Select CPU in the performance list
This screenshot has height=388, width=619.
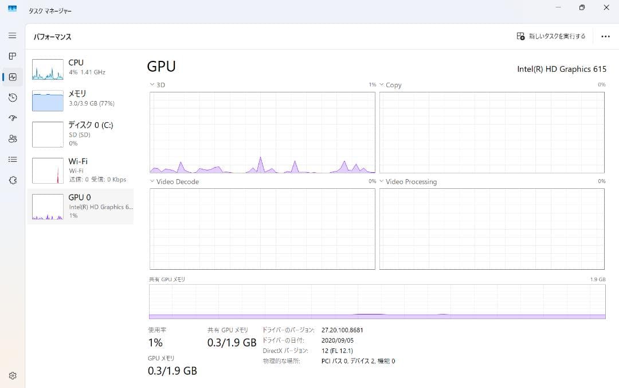click(80, 67)
